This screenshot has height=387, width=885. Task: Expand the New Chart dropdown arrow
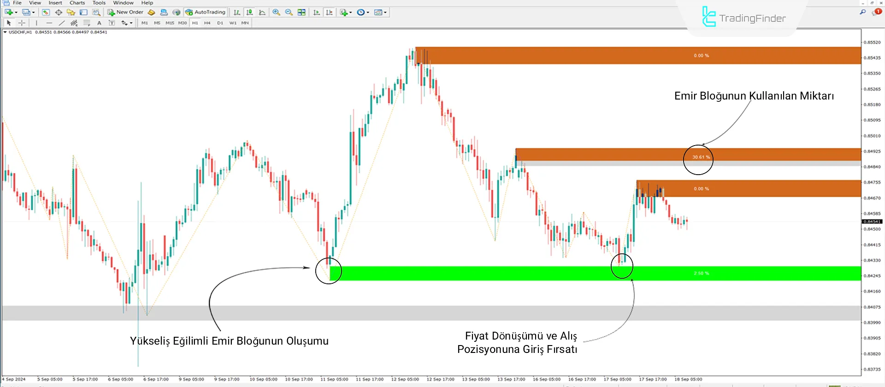pos(16,12)
